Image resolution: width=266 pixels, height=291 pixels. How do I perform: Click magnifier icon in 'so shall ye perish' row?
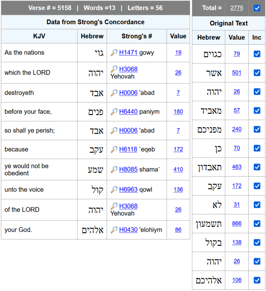click(x=114, y=130)
